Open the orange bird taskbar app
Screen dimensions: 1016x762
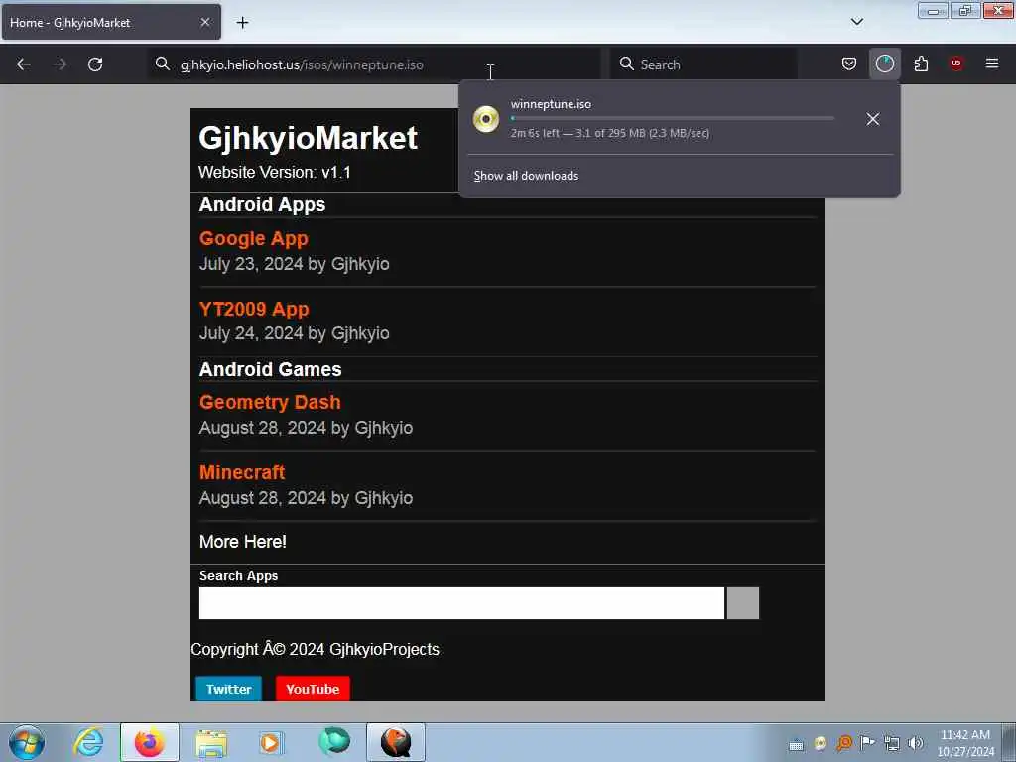click(x=396, y=742)
